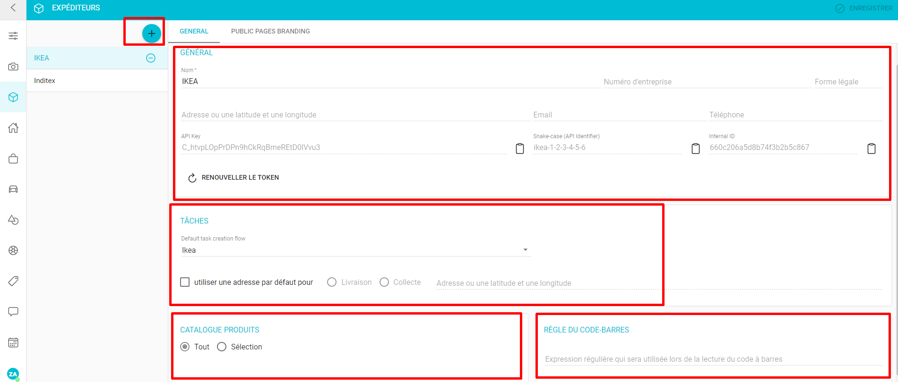Open the filter settings sidebar icon
This screenshot has height=382, width=898.
[x=13, y=36]
